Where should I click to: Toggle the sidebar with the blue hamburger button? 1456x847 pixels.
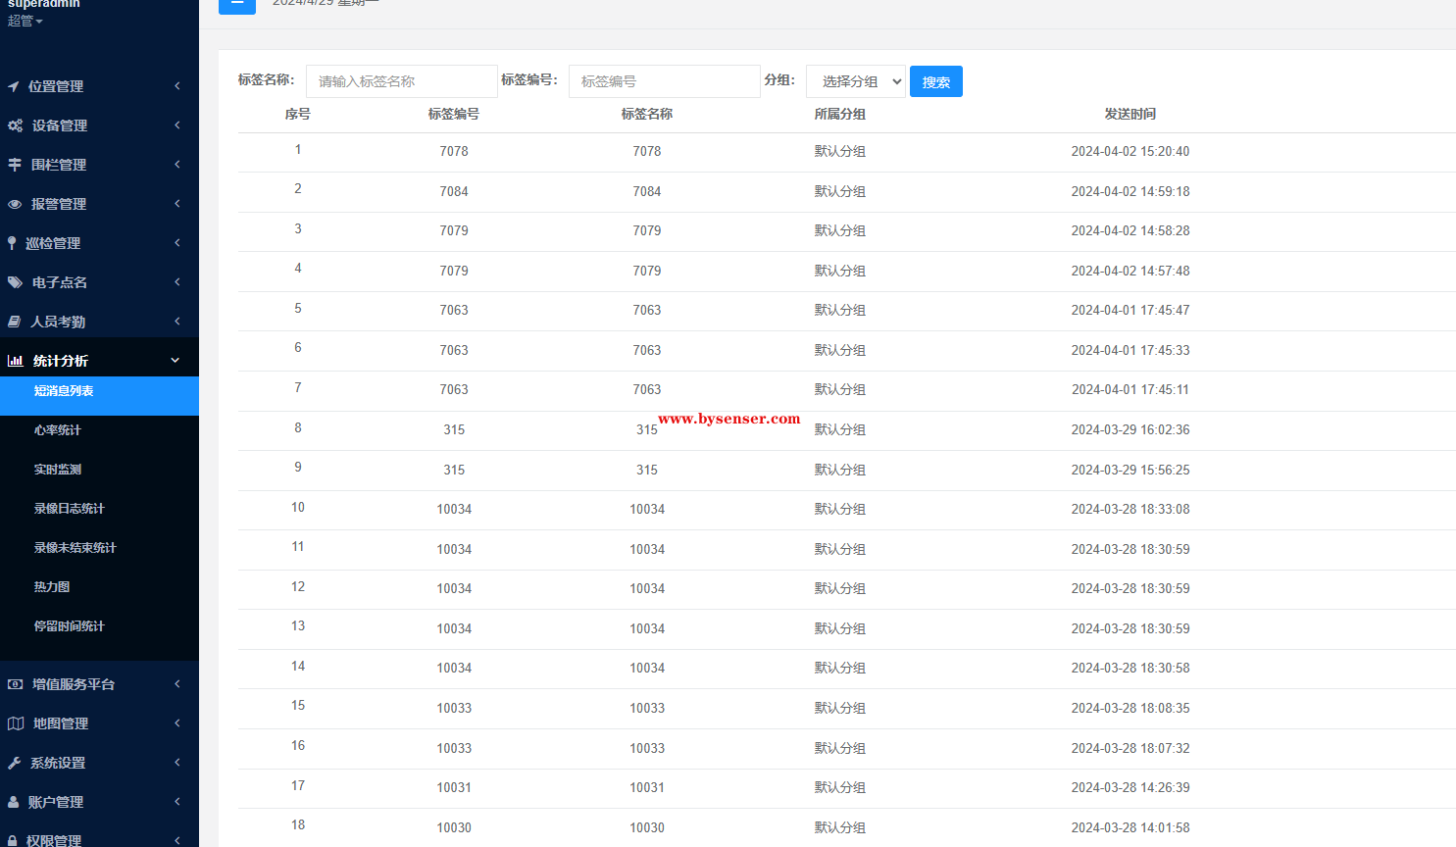click(x=237, y=5)
